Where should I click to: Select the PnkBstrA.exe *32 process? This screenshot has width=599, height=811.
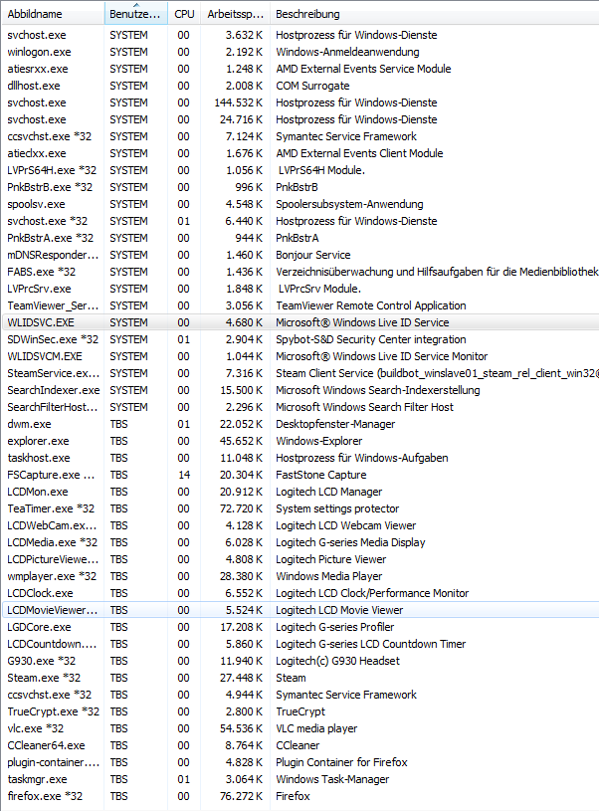point(300,238)
